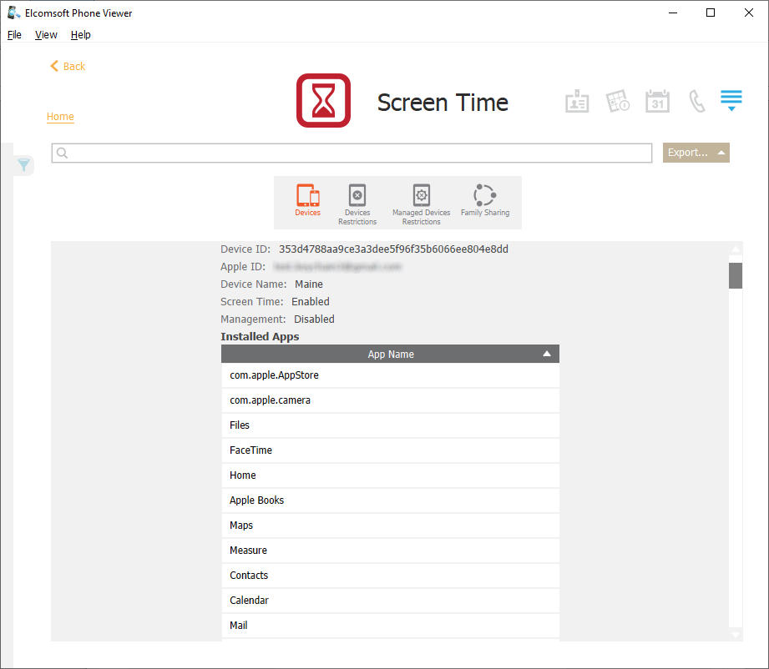This screenshot has width=769, height=669.
Task: Click the grid with clock category icon
Action: 617,102
